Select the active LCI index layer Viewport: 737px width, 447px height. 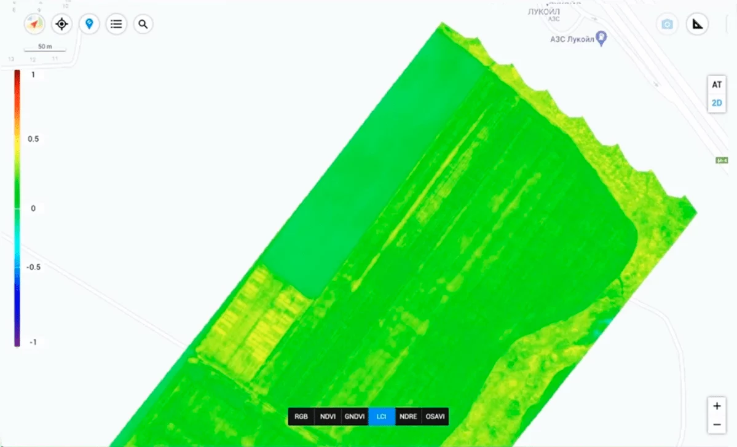click(x=381, y=416)
